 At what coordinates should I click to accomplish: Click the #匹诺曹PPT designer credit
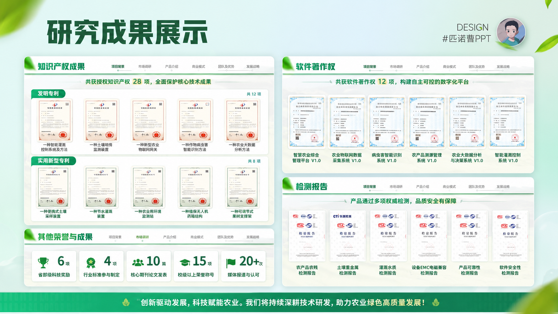point(467,39)
